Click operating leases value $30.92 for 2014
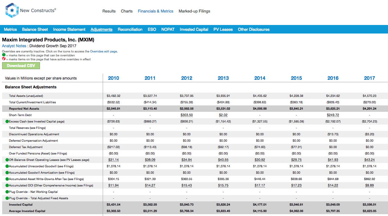This screenshot has height=216, width=388. (260, 160)
